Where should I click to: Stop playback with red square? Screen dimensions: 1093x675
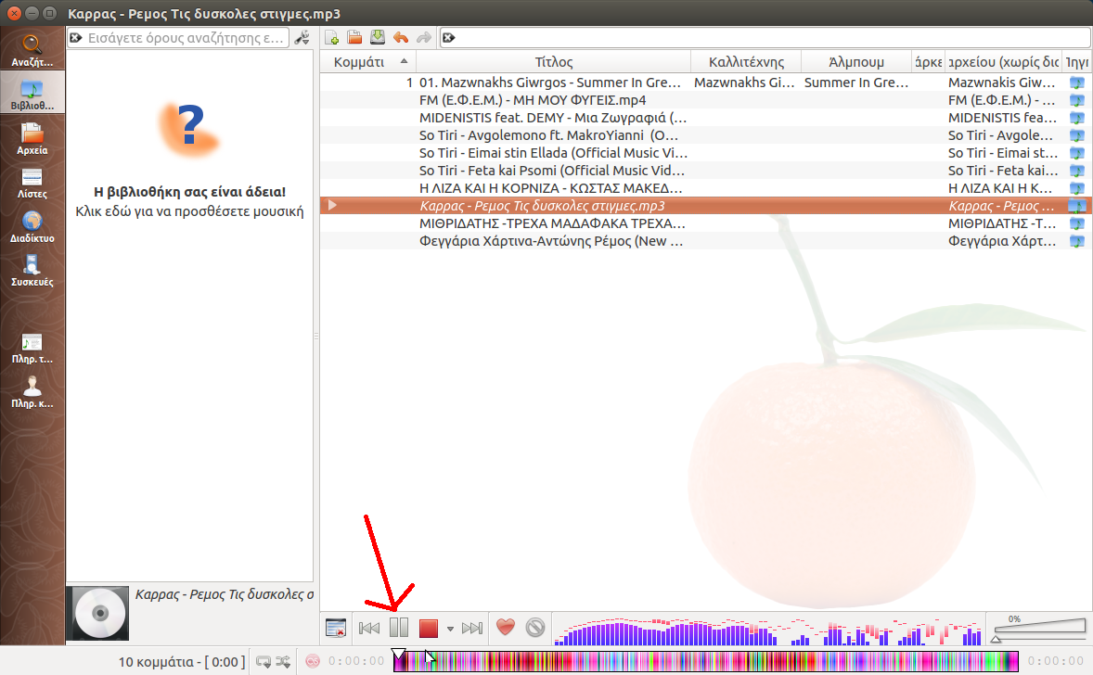click(428, 629)
